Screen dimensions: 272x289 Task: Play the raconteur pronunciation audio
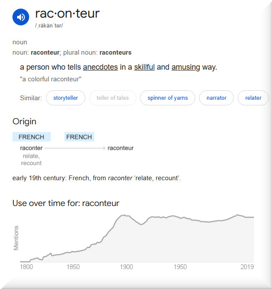click(x=21, y=17)
